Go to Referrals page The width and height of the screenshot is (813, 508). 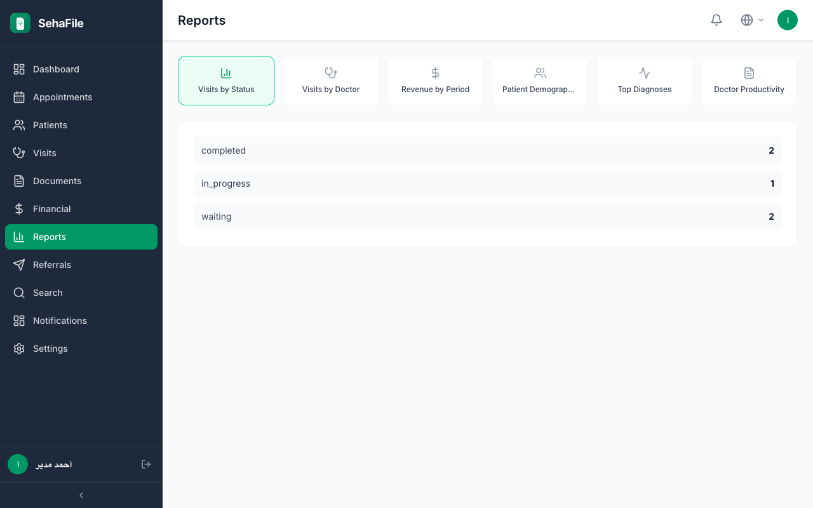[x=81, y=265]
